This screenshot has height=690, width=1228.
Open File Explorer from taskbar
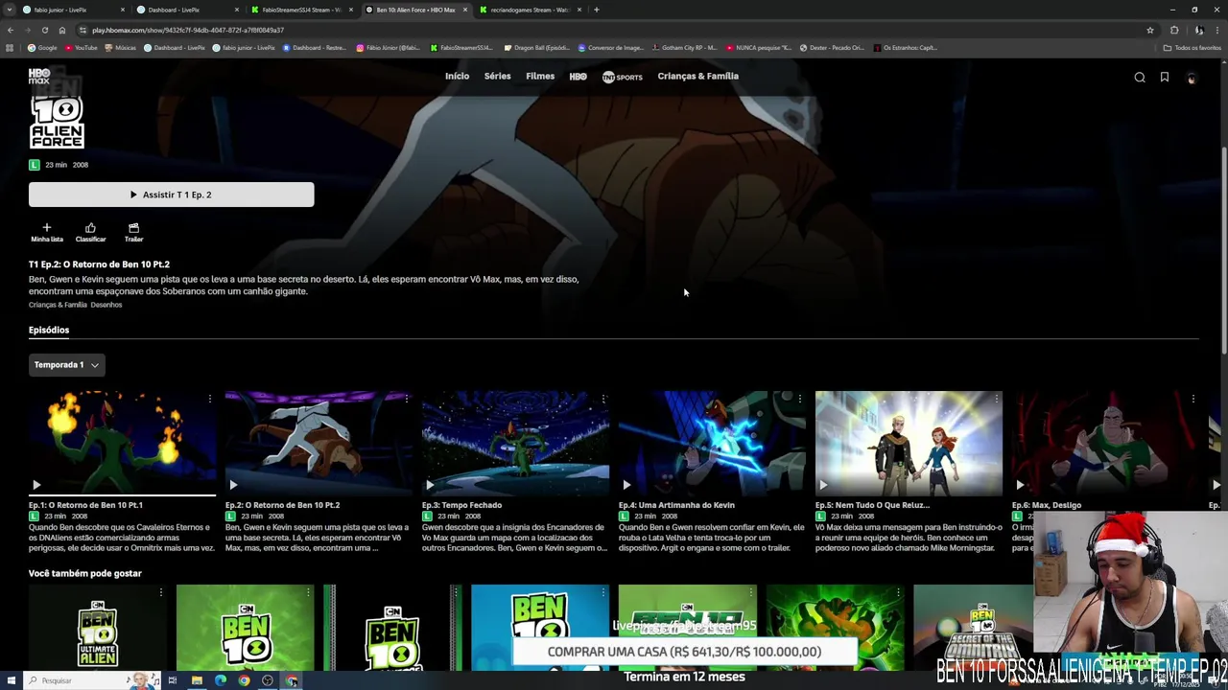[197, 680]
